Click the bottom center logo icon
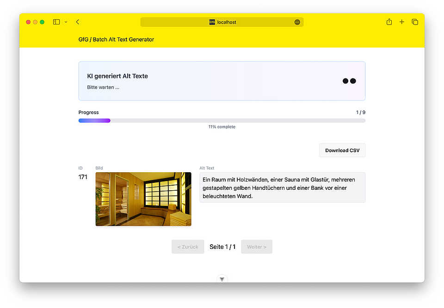 [222, 279]
